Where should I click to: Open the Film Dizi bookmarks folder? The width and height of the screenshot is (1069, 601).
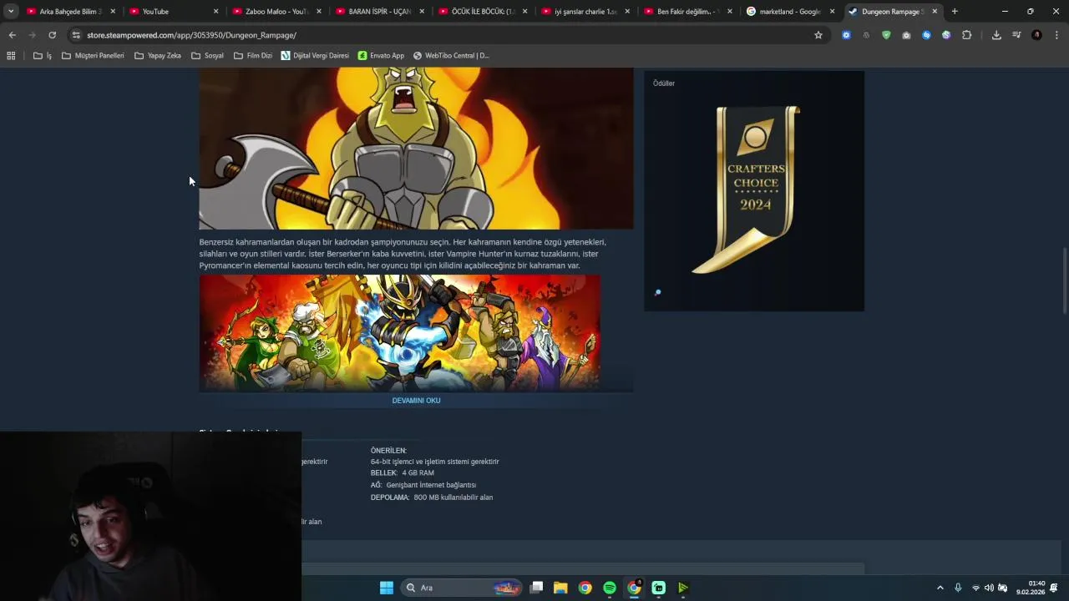(253, 55)
